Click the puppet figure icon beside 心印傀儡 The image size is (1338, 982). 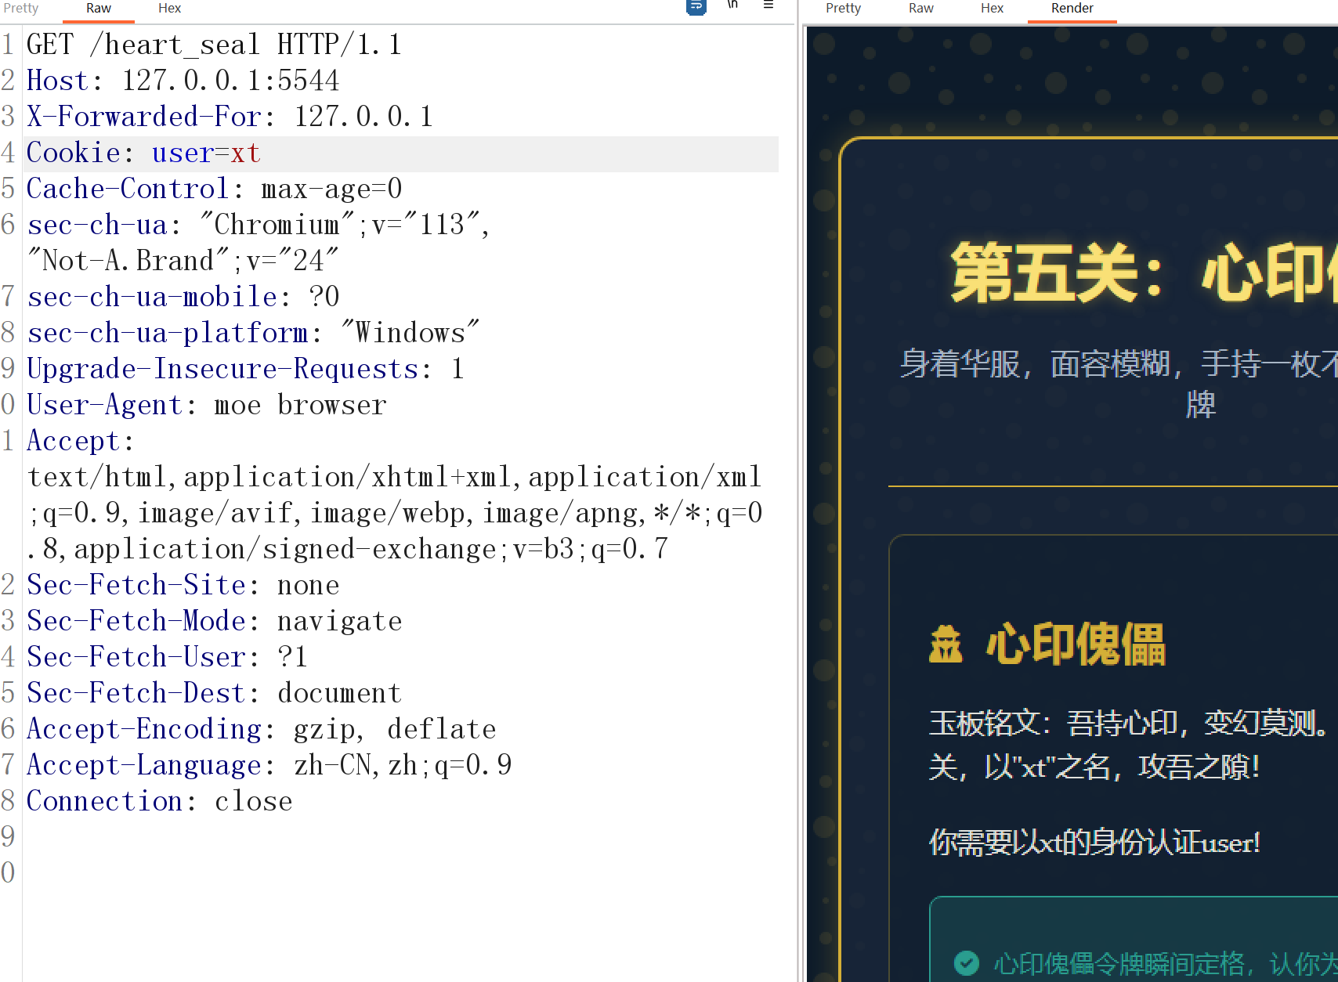(x=946, y=644)
